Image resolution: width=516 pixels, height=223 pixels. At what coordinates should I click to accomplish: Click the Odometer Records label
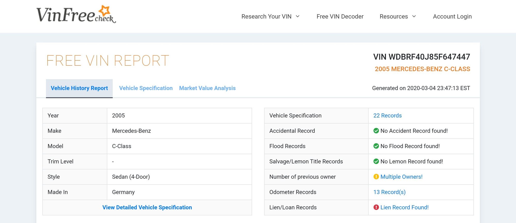pyautogui.click(x=293, y=192)
